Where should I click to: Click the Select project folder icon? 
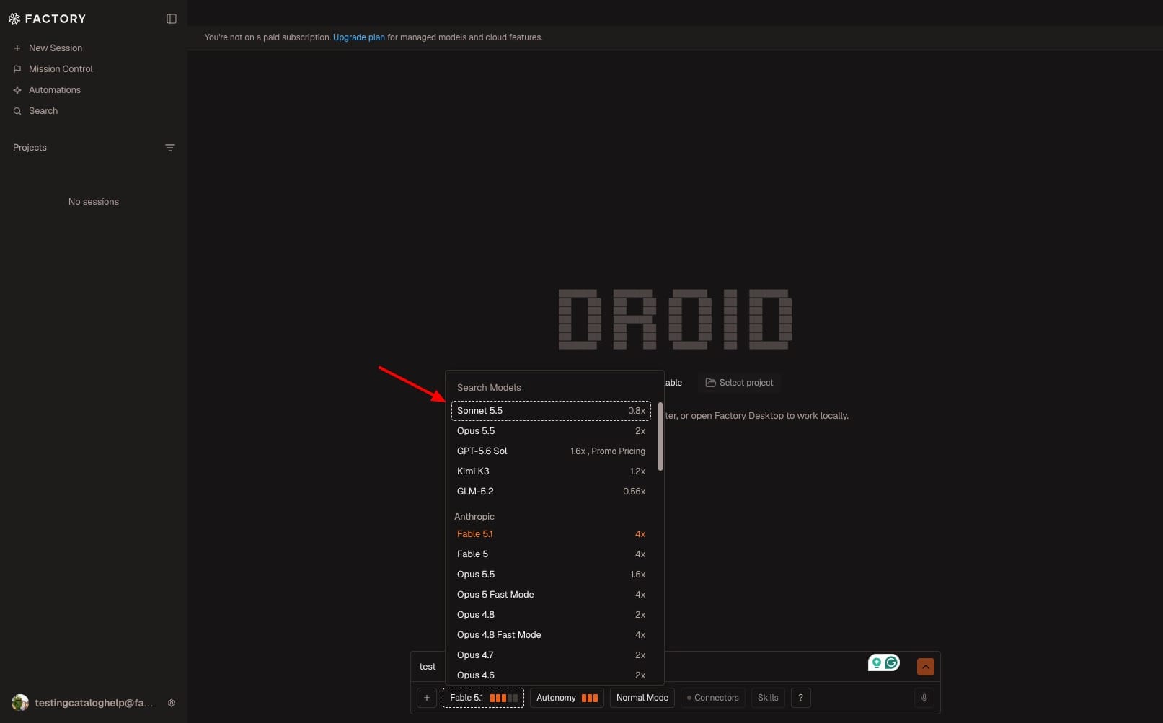pos(710,383)
